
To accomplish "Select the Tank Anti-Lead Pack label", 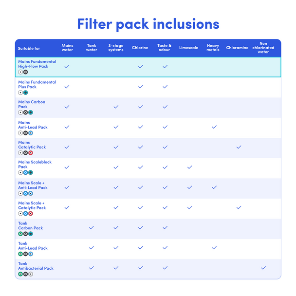I will coord(33,246).
